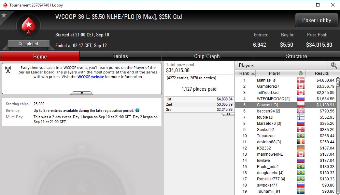Click the PokerStars red spade logo
The width and height of the screenshot is (340, 195).
pyautogui.click(x=28, y=26)
